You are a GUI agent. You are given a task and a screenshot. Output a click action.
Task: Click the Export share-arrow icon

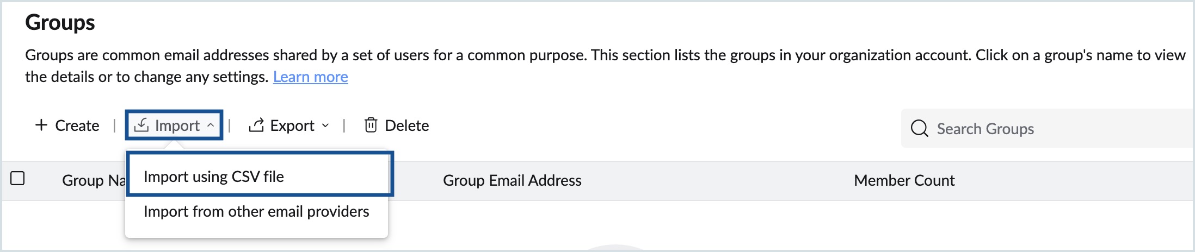tap(256, 125)
